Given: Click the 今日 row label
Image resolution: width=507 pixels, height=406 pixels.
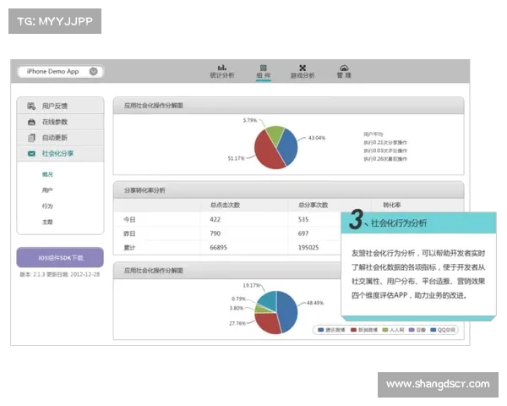Looking at the screenshot, I should 129,220.
